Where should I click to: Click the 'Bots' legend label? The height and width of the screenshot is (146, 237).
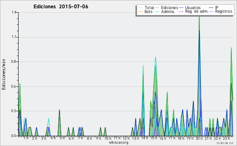[149, 11]
